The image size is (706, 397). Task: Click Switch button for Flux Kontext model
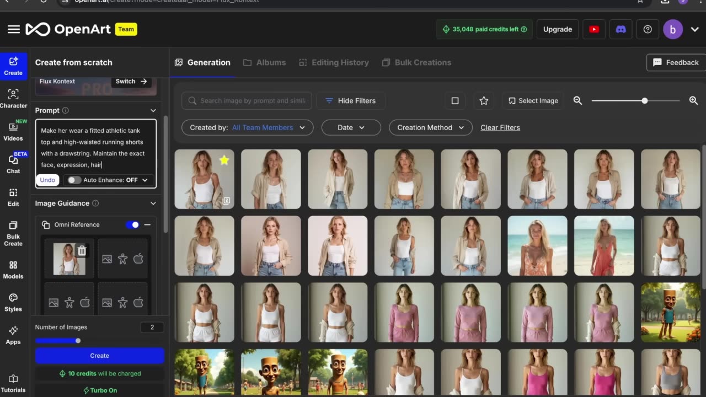pos(131,81)
